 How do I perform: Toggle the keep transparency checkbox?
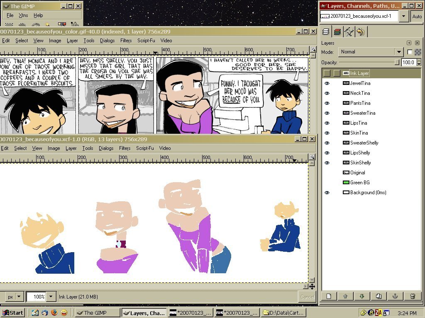[410, 52]
